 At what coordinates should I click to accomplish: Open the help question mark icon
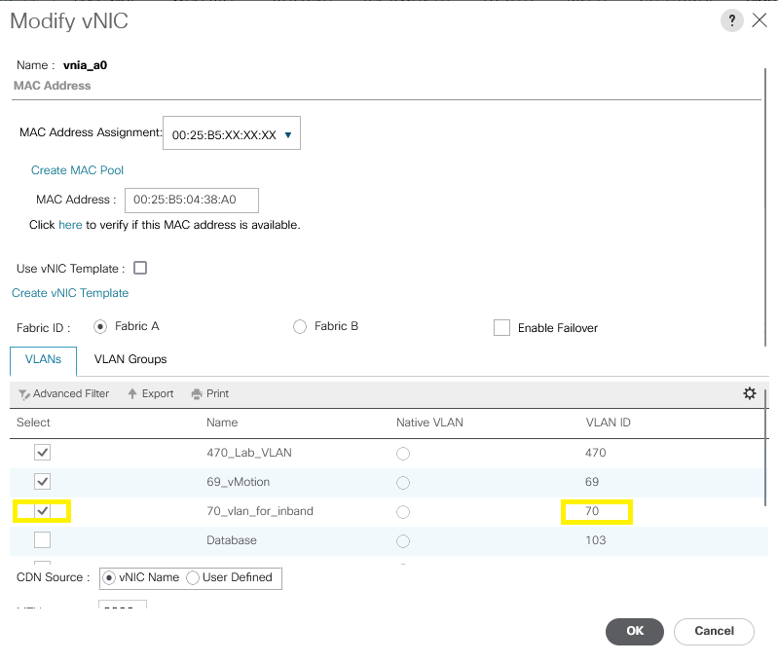tap(731, 20)
